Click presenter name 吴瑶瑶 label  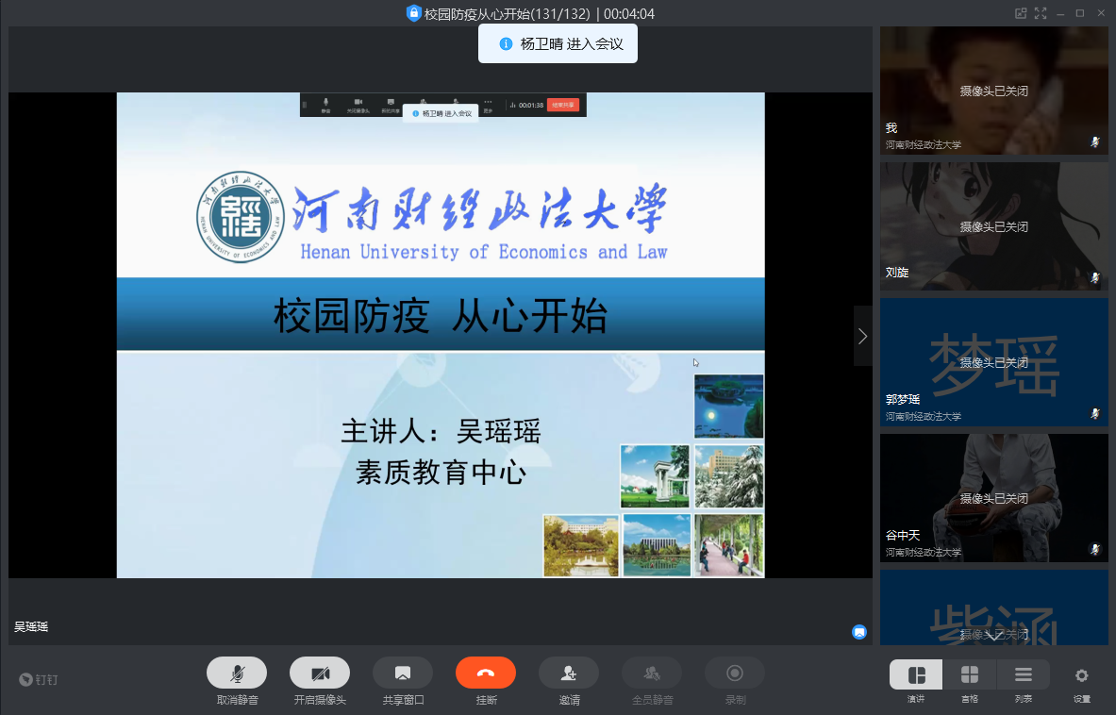(31, 626)
